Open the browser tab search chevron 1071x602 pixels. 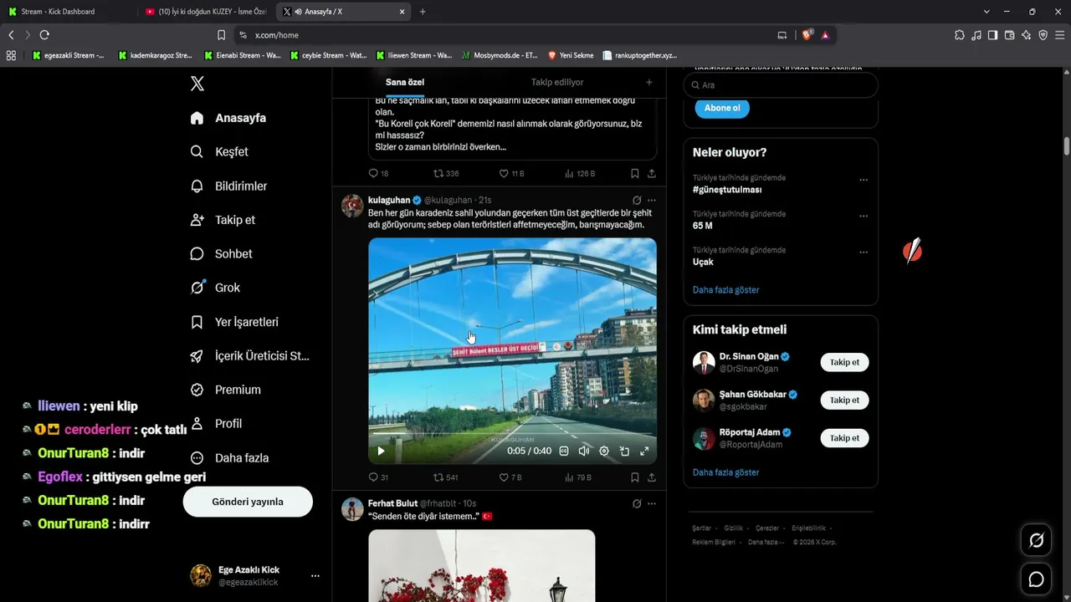coord(986,12)
